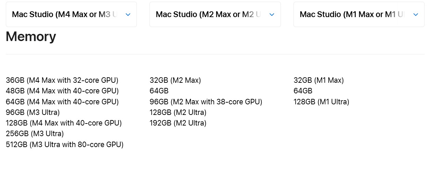Click the 128GB M4 Max 40-core GPU entry
The width and height of the screenshot is (429, 170).
coord(64,123)
